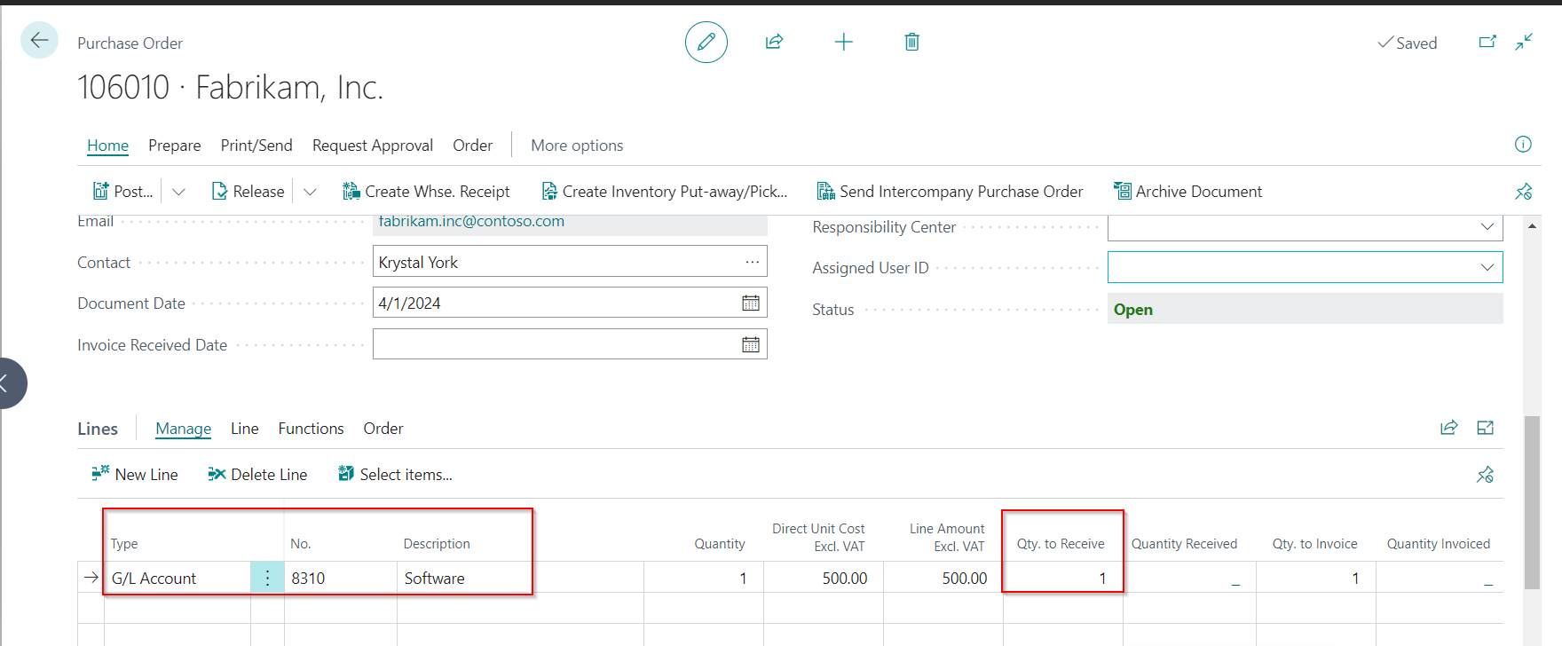Click Document Date field 4/1/2024

pyautogui.click(x=570, y=303)
